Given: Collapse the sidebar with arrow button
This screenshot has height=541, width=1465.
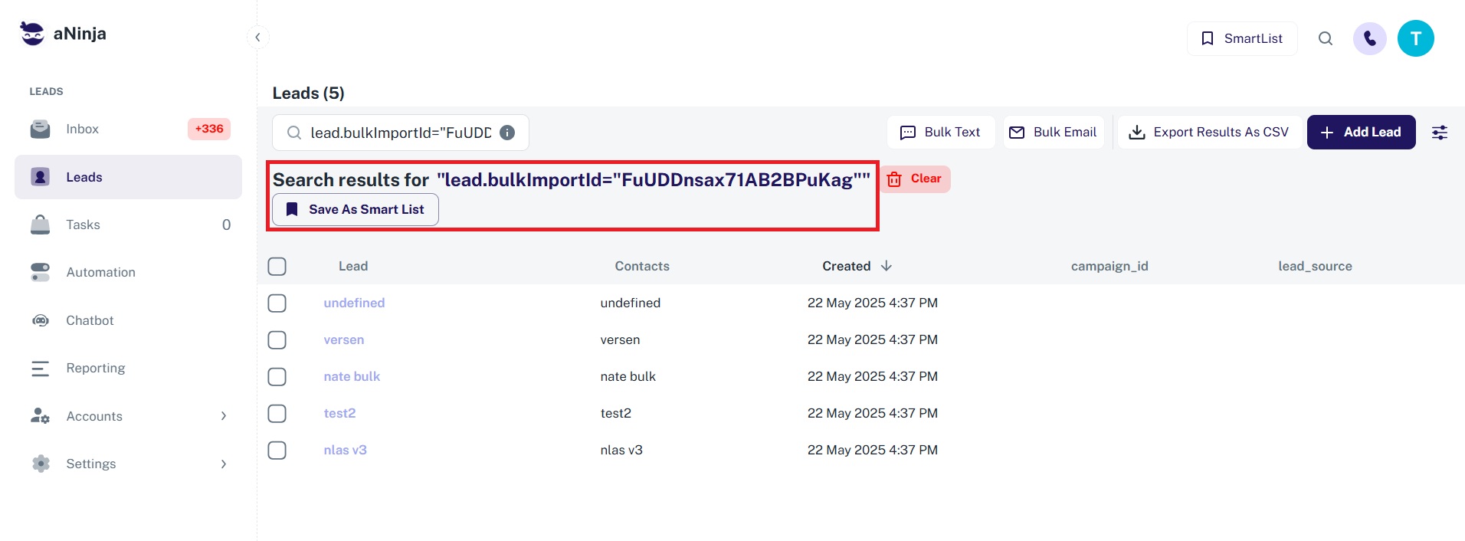Looking at the screenshot, I should [257, 37].
